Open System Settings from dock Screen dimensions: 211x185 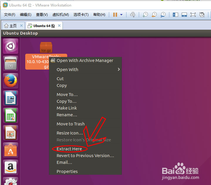[x=11, y=181]
